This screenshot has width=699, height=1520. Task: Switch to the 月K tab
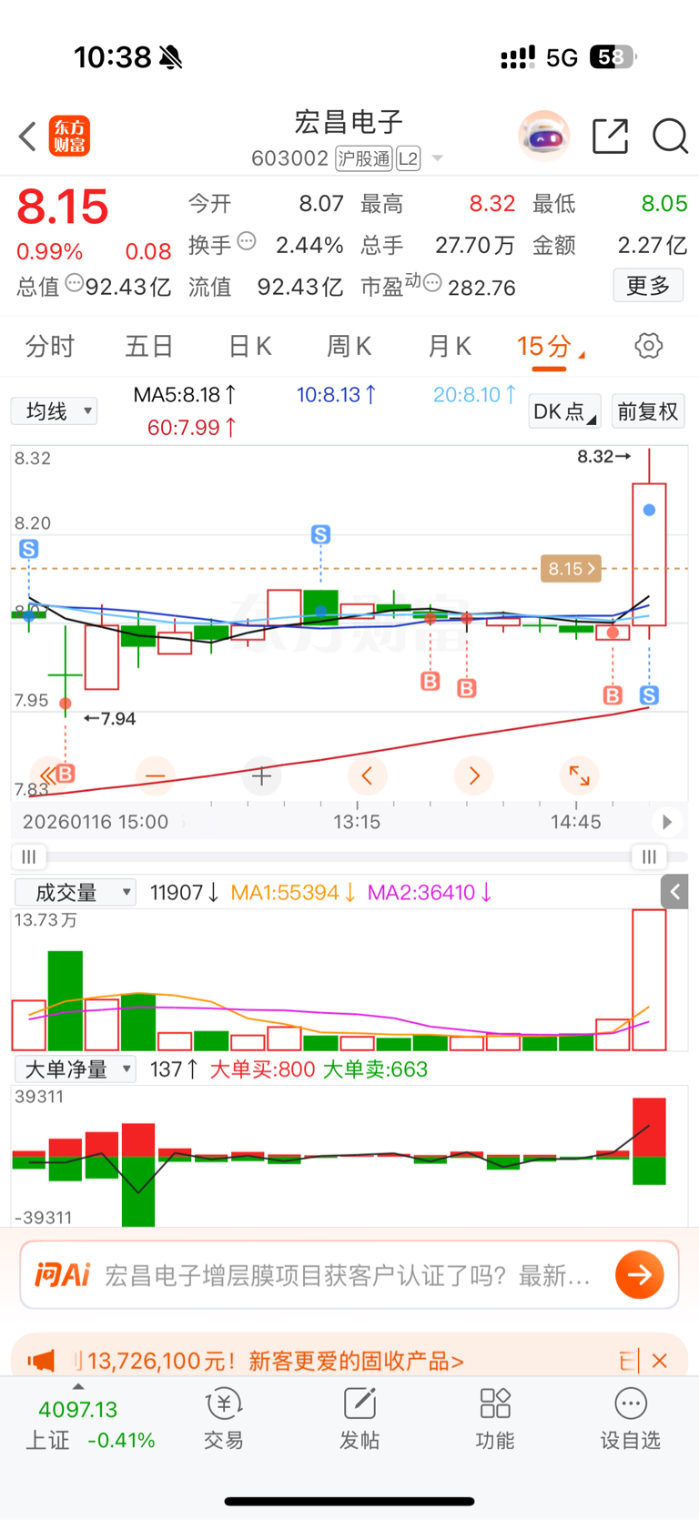450,346
